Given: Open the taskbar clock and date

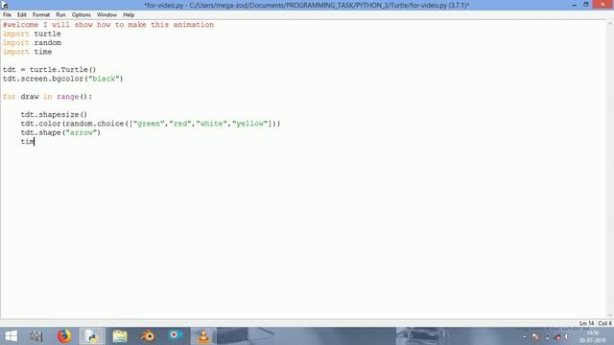Looking at the screenshot, I should 593,336.
